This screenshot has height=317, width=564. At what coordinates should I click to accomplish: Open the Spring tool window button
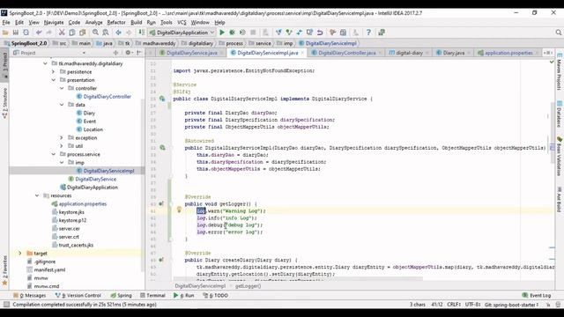tap(122, 296)
